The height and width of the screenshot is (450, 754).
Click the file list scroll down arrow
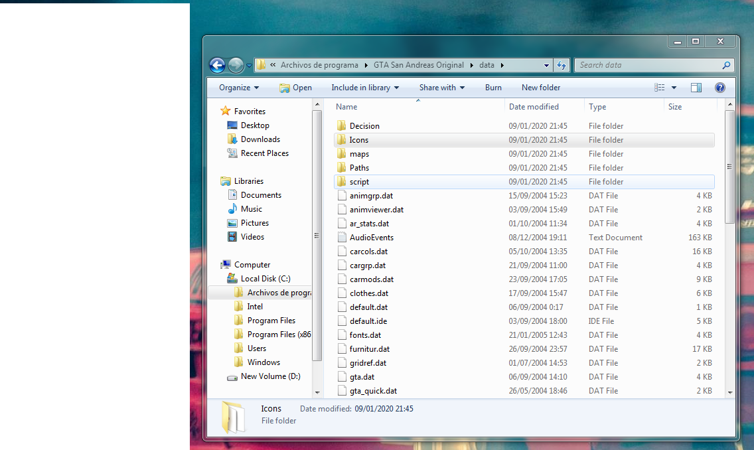click(730, 392)
